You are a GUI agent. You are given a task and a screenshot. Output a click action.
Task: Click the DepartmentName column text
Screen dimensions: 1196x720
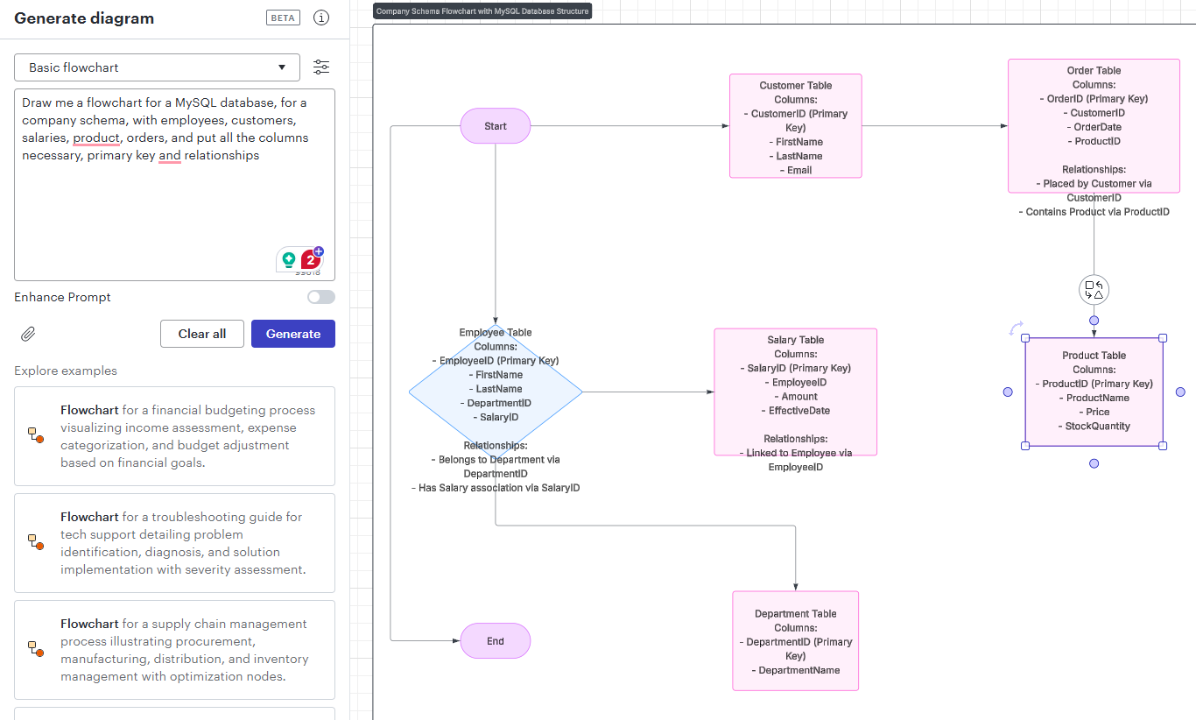click(796, 670)
